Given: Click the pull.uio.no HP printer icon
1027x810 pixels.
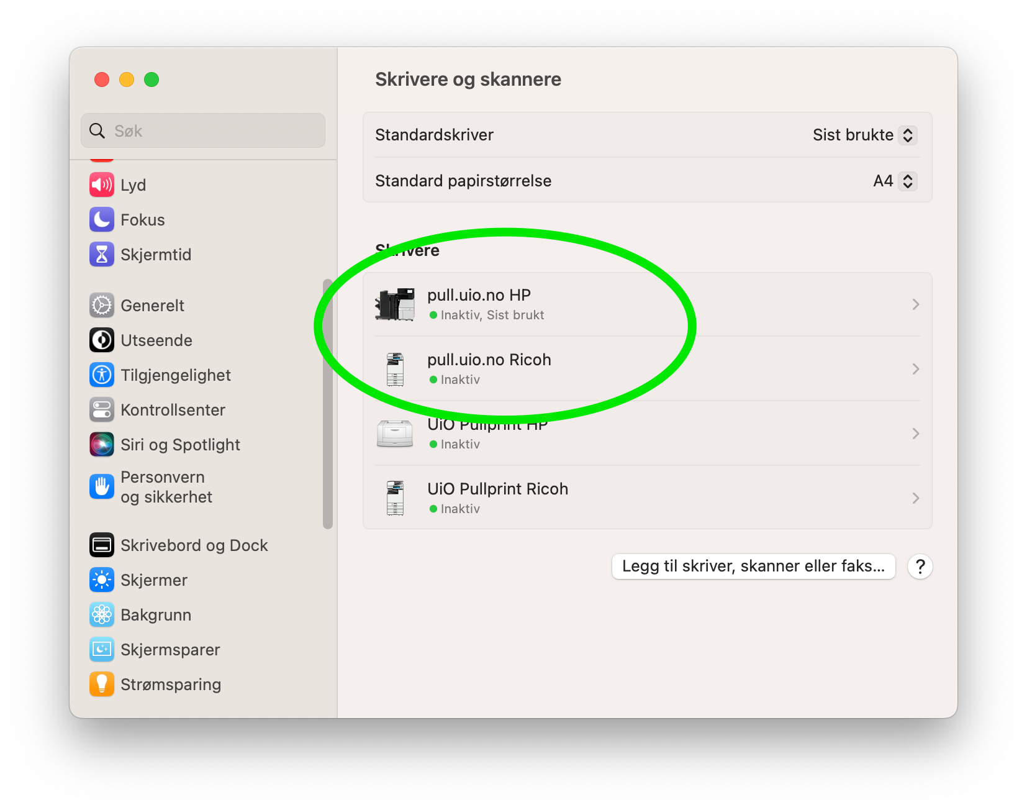Looking at the screenshot, I should pos(395,304).
